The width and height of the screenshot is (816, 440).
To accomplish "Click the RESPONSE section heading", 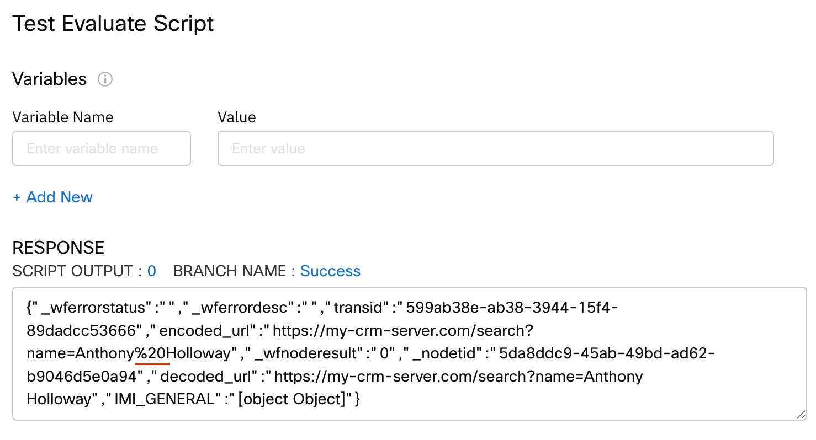I will pos(59,248).
